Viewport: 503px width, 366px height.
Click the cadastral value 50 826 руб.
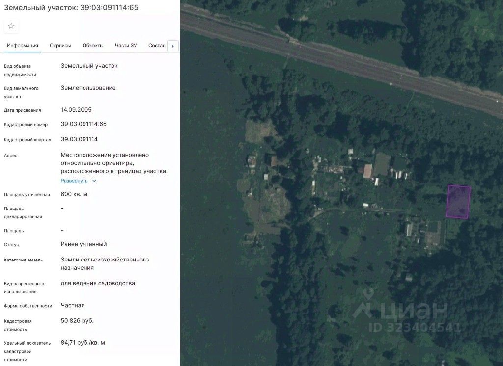(x=77, y=321)
